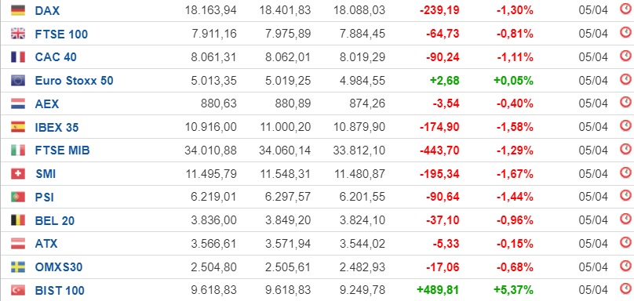The image size is (634, 301).
Task: Click the Swedish flag icon beside OMXS30
Action: [18, 267]
